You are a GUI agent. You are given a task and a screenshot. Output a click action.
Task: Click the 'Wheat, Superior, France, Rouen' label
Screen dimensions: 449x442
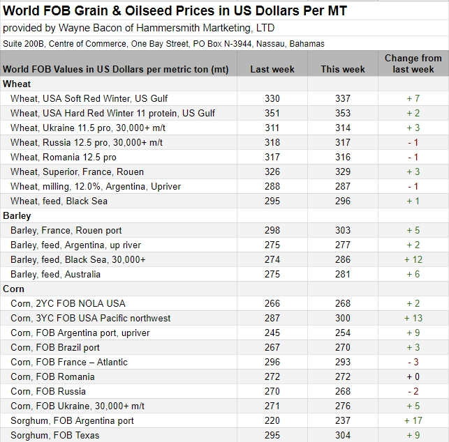coord(77,172)
